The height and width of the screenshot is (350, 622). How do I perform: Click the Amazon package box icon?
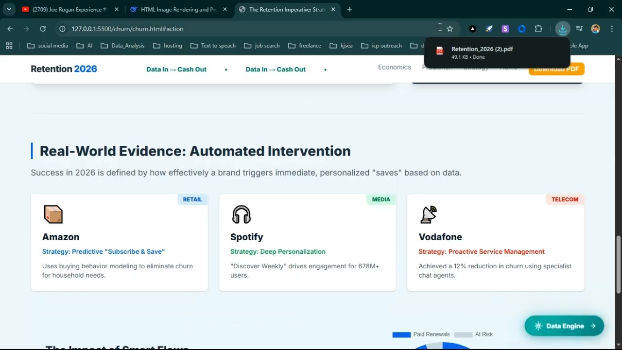tap(53, 214)
